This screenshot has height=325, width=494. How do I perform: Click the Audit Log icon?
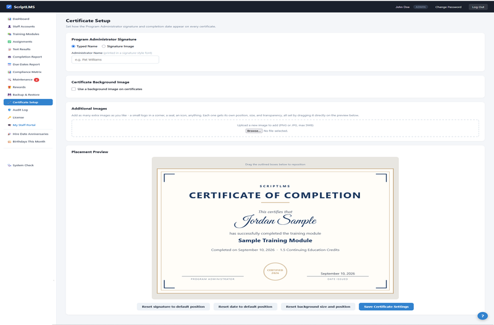9,110
